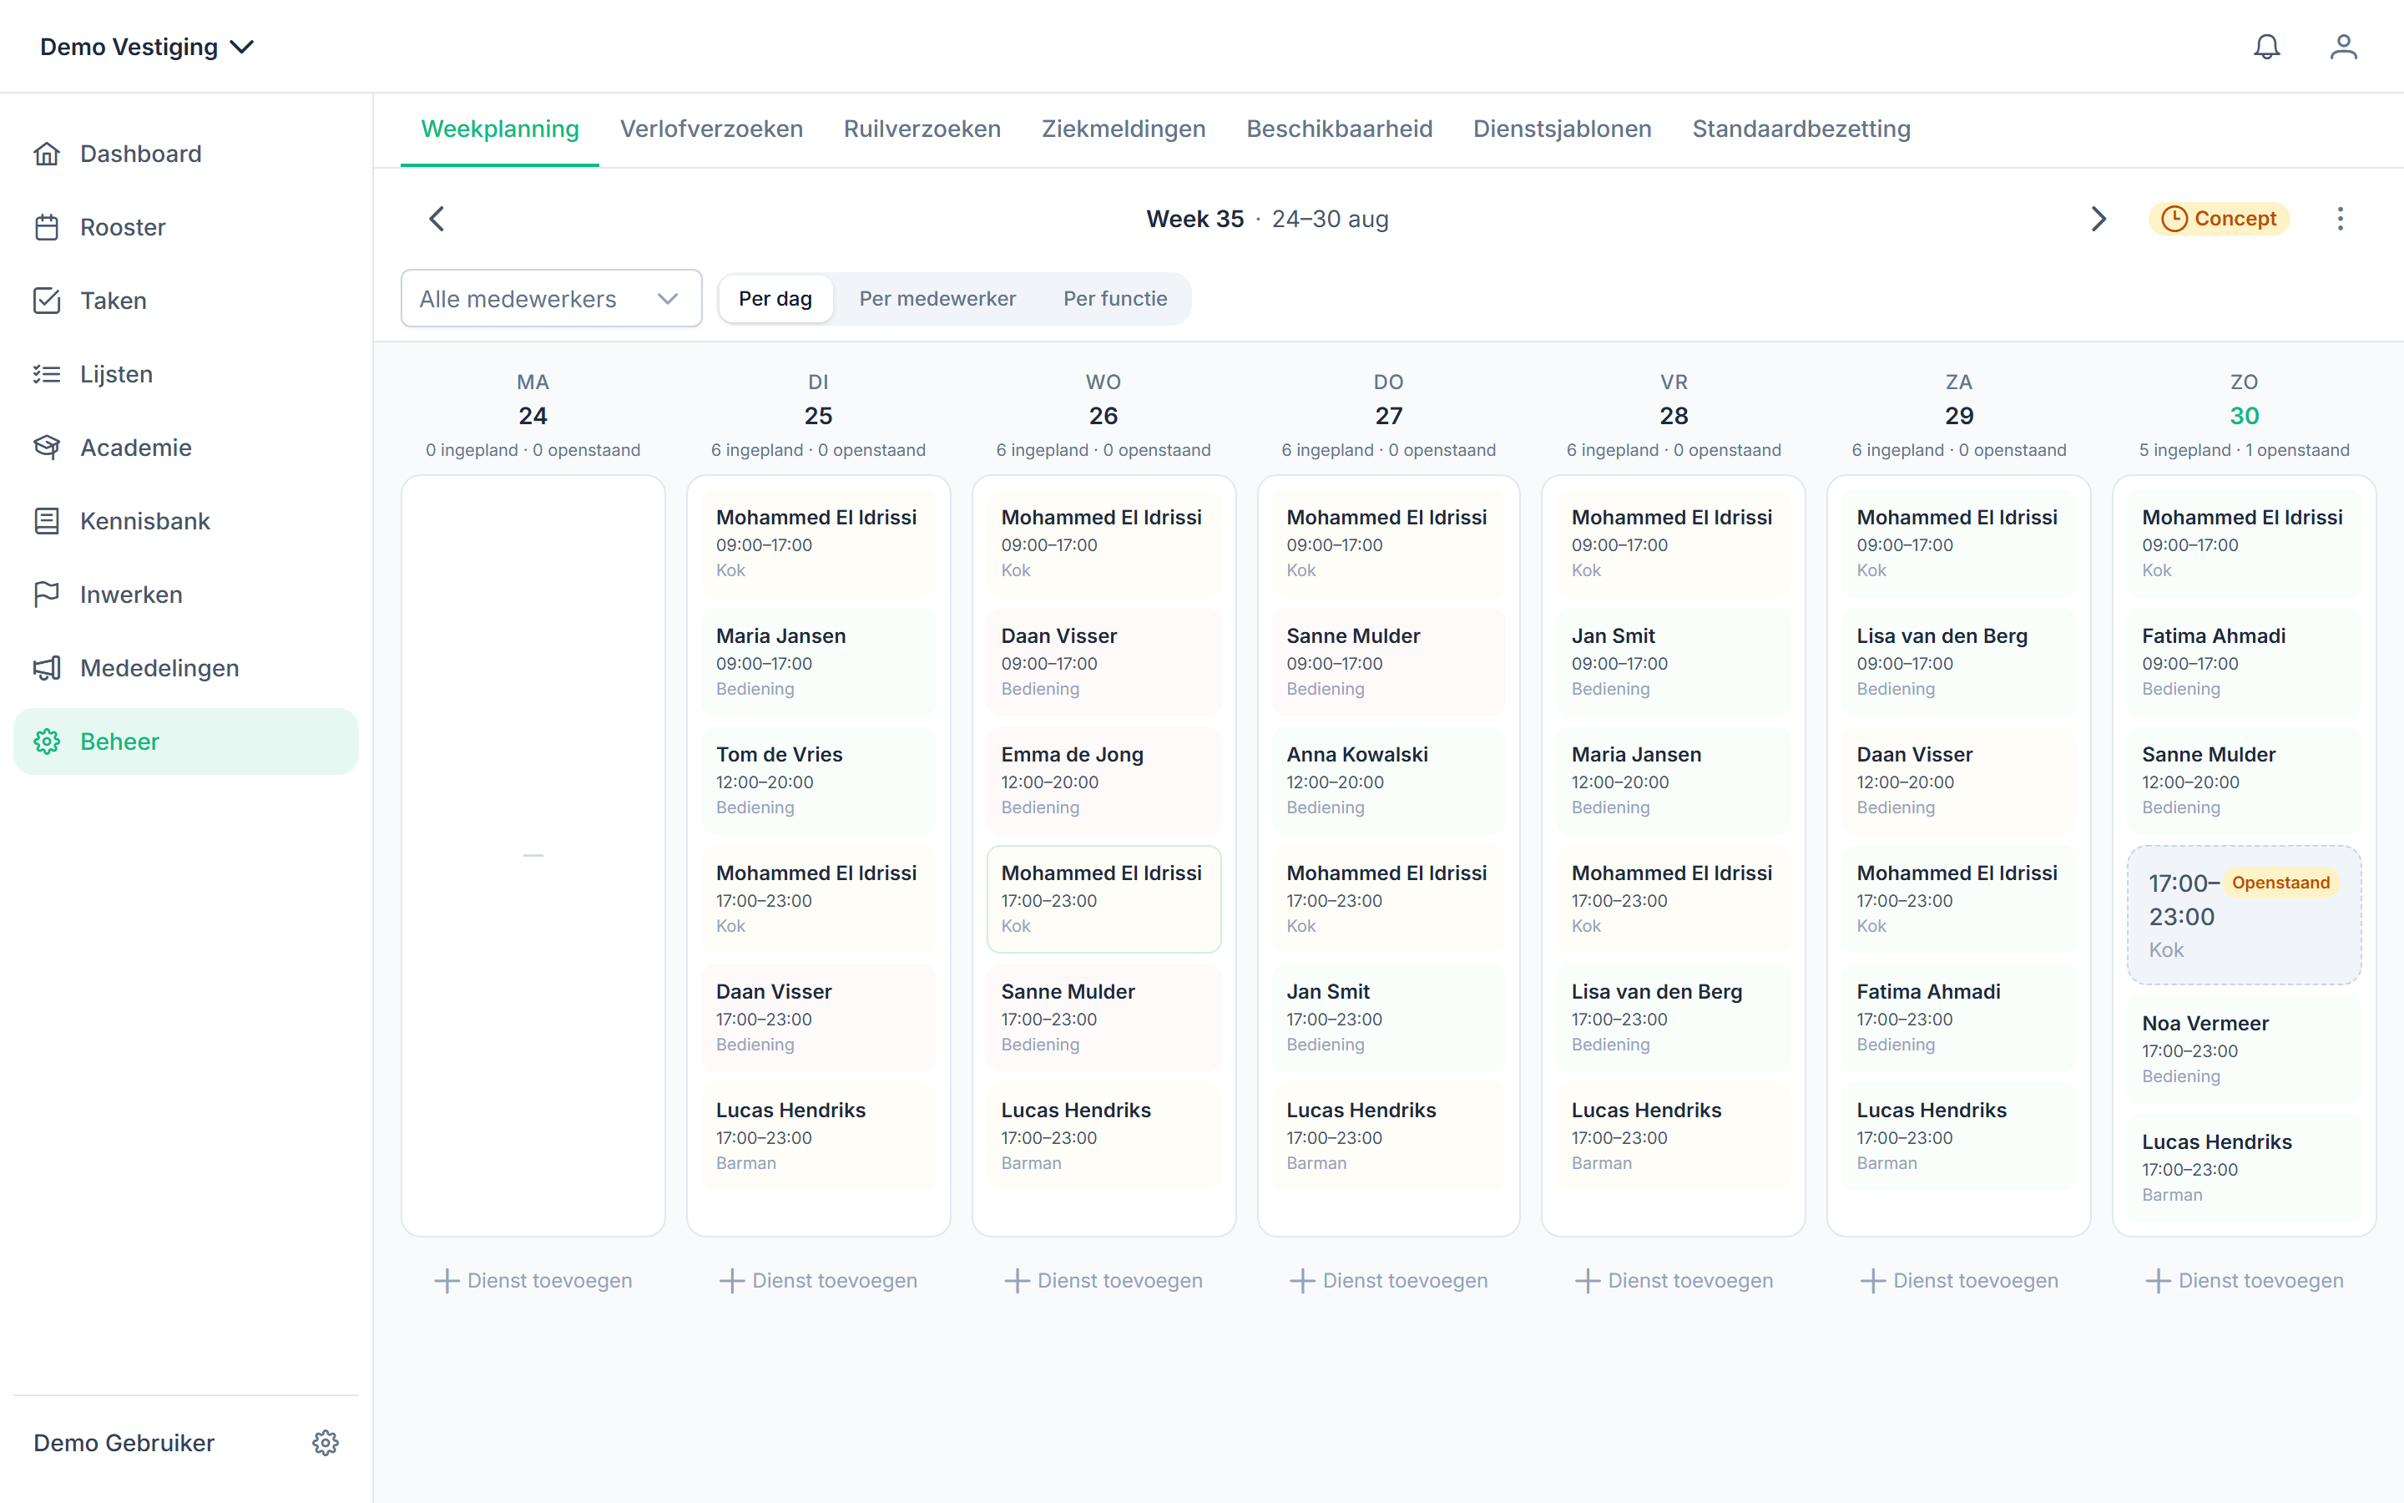Open Maria Jansen's Tuesday 09:00 shift

coord(817,662)
